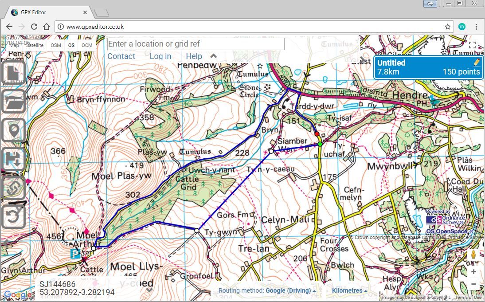Click the Terms of Use link
Image resolution: width=485 pixels, height=302 pixels.
(x=468, y=298)
